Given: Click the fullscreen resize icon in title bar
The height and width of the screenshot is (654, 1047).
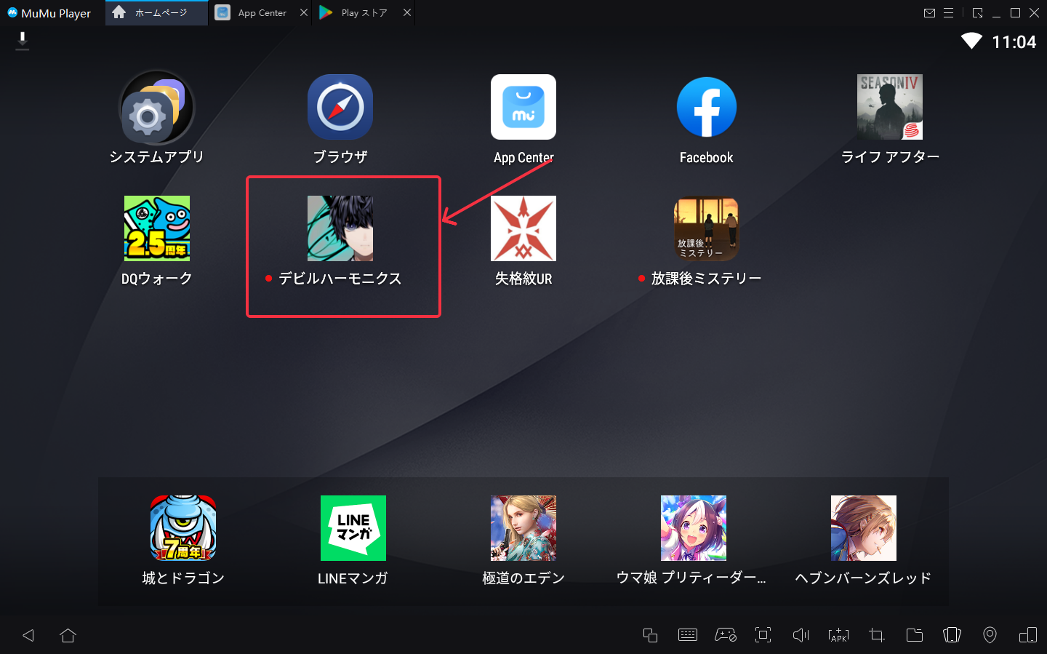Looking at the screenshot, I should [x=977, y=13].
